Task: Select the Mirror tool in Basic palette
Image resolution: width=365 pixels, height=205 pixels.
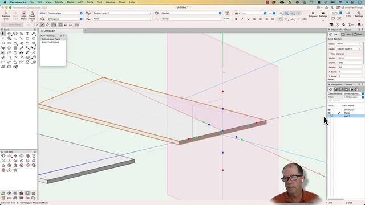Action: click(x=22, y=52)
